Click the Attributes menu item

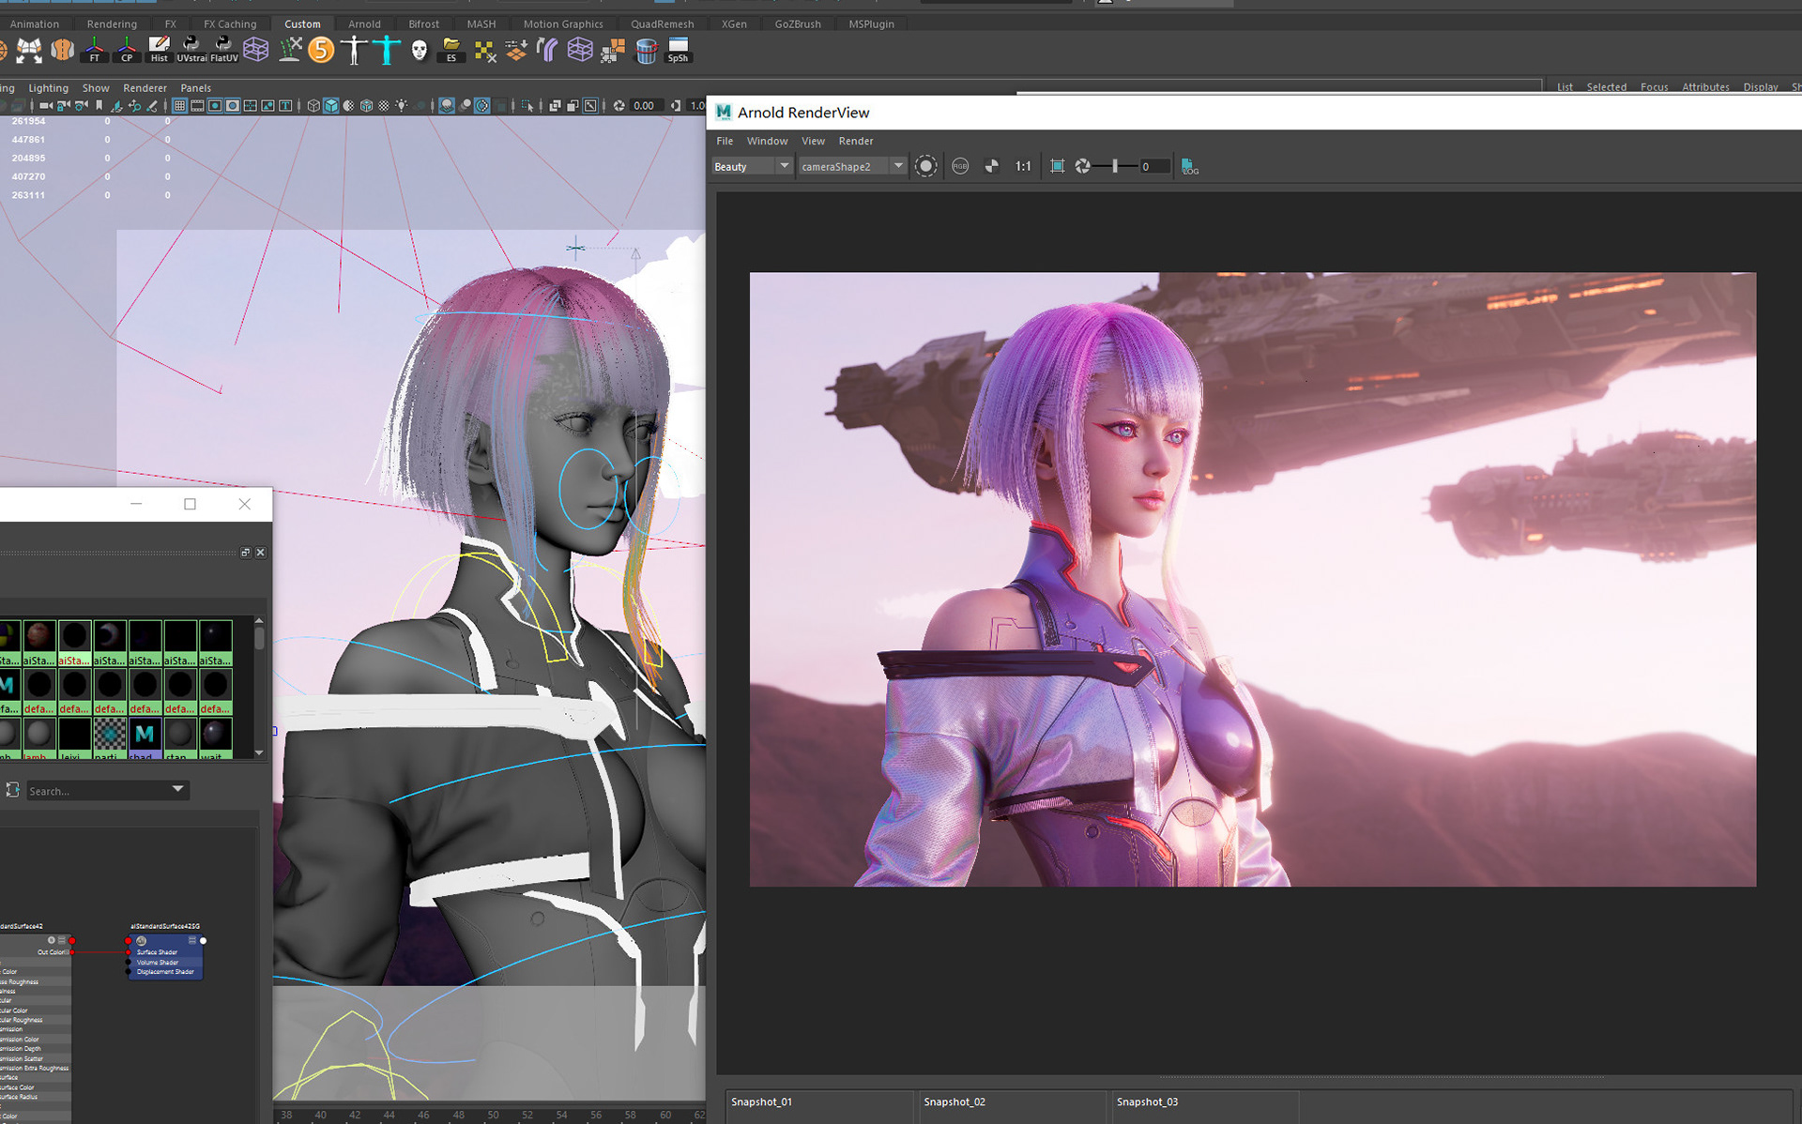point(1704,86)
